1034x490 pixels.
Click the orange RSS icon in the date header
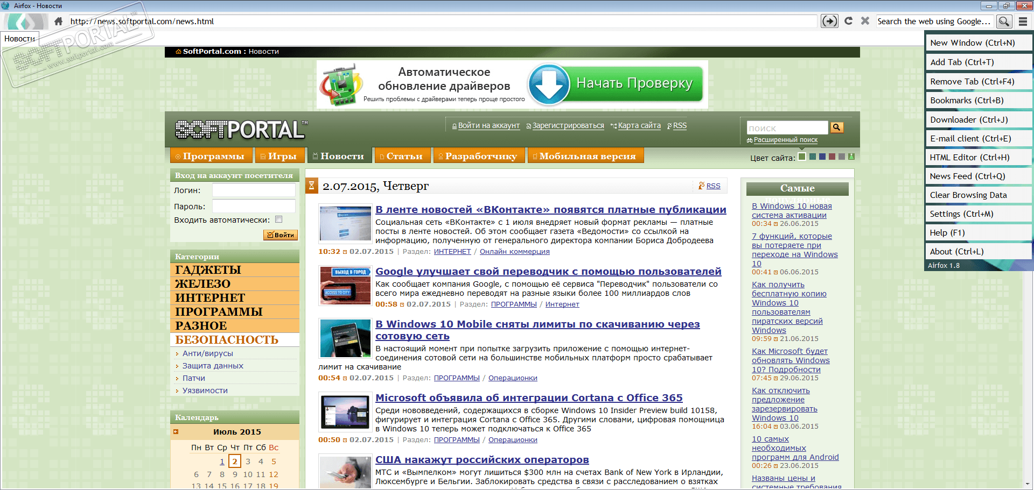701,186
